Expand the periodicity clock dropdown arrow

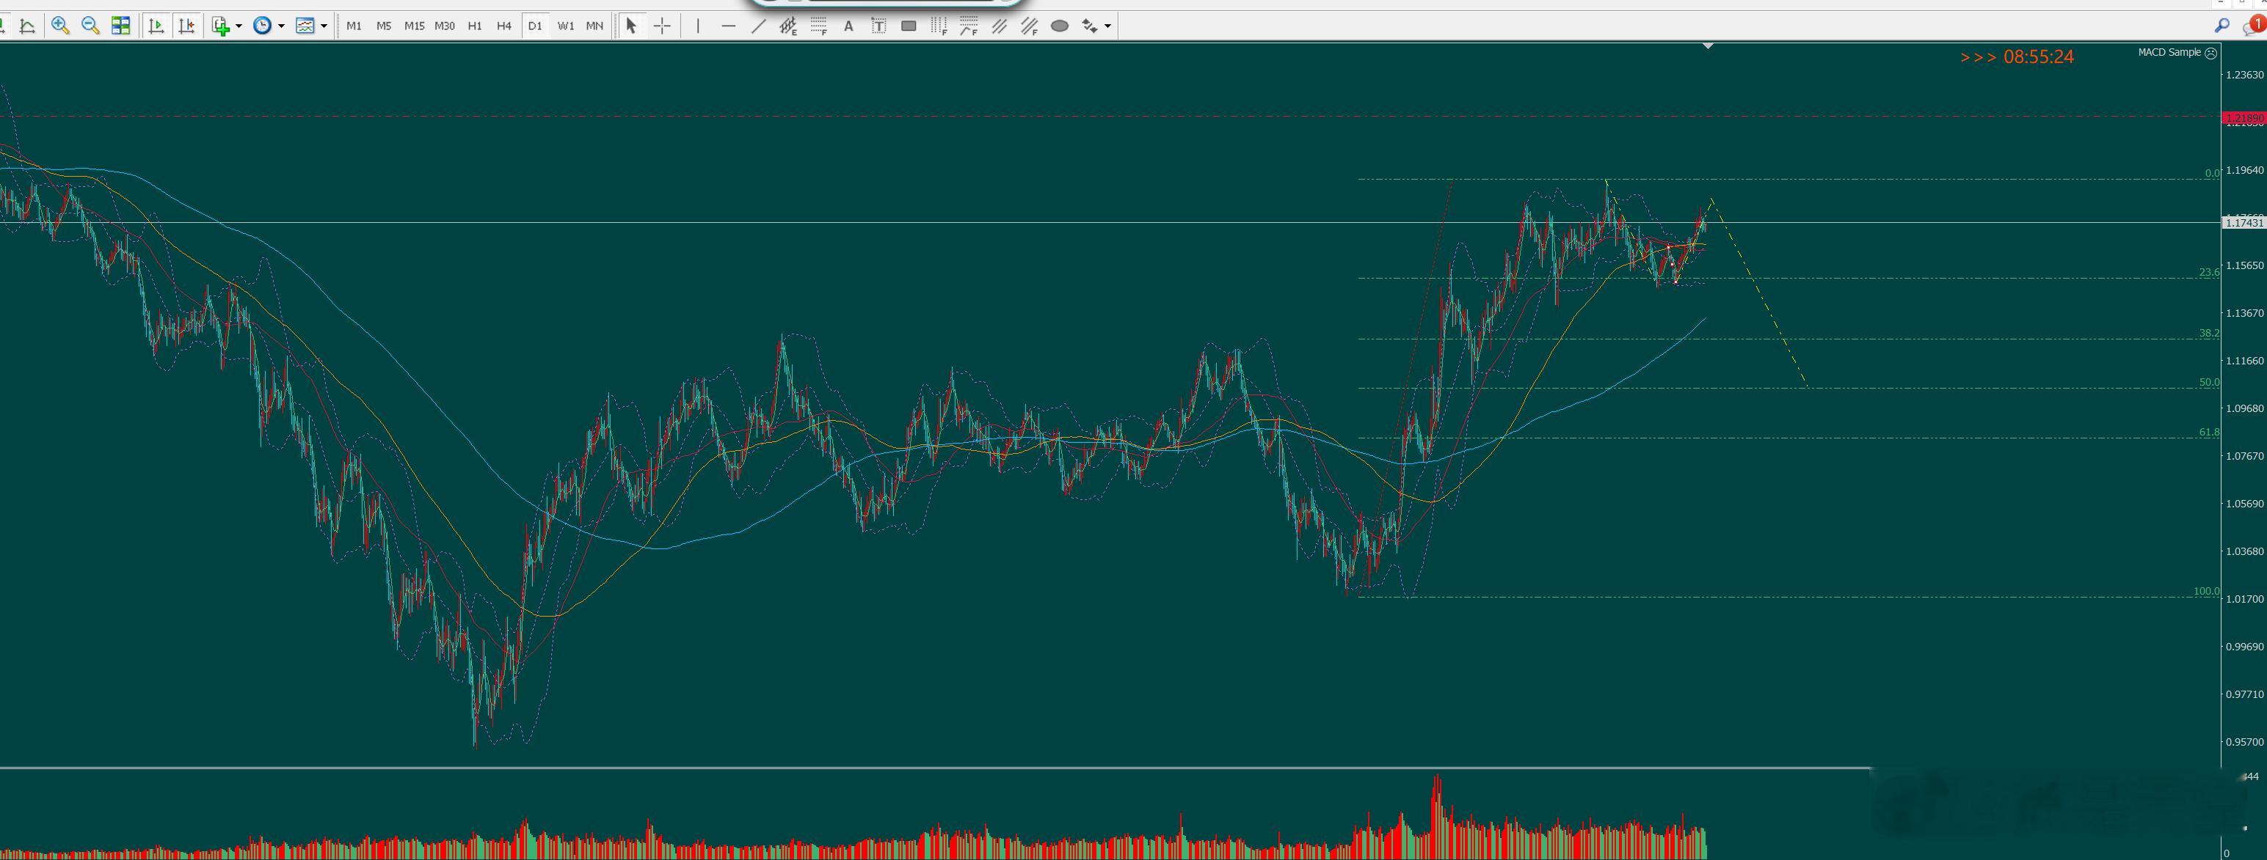282,26
